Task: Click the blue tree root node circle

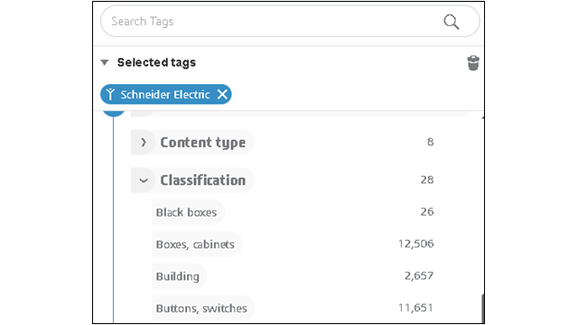Action: click(x=114, y=113)
